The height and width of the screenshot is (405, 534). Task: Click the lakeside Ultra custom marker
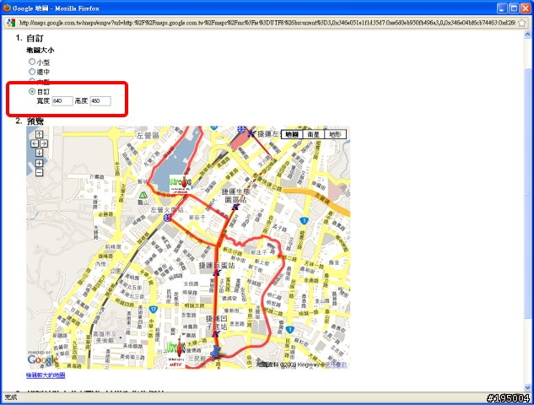(181, 184)
